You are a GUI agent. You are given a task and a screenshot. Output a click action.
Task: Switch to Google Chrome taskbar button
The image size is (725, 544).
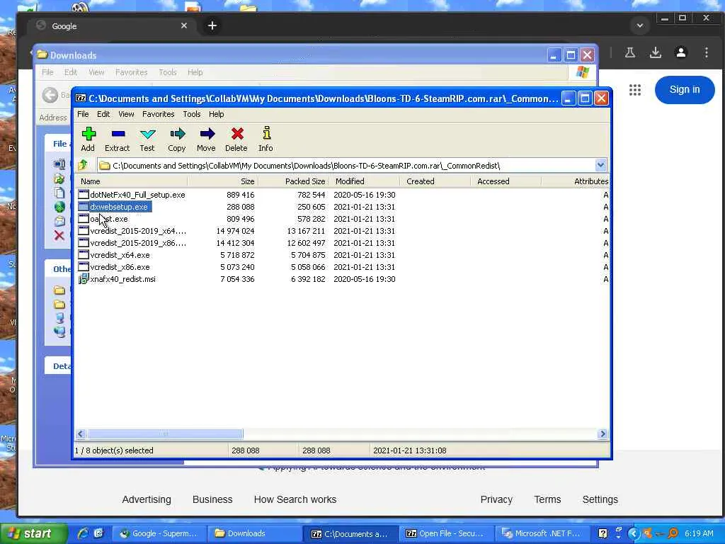point(158,533)
